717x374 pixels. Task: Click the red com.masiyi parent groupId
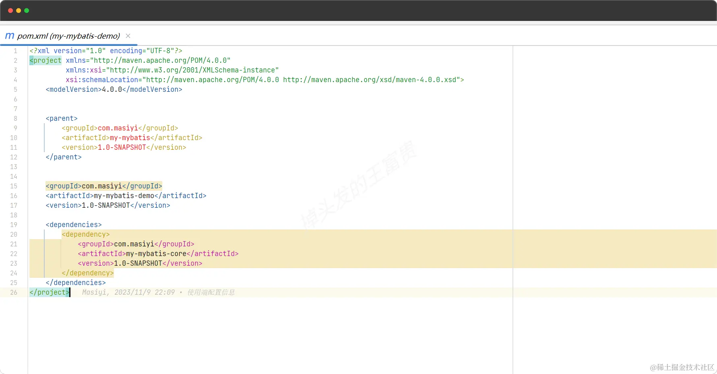(118, 128)
